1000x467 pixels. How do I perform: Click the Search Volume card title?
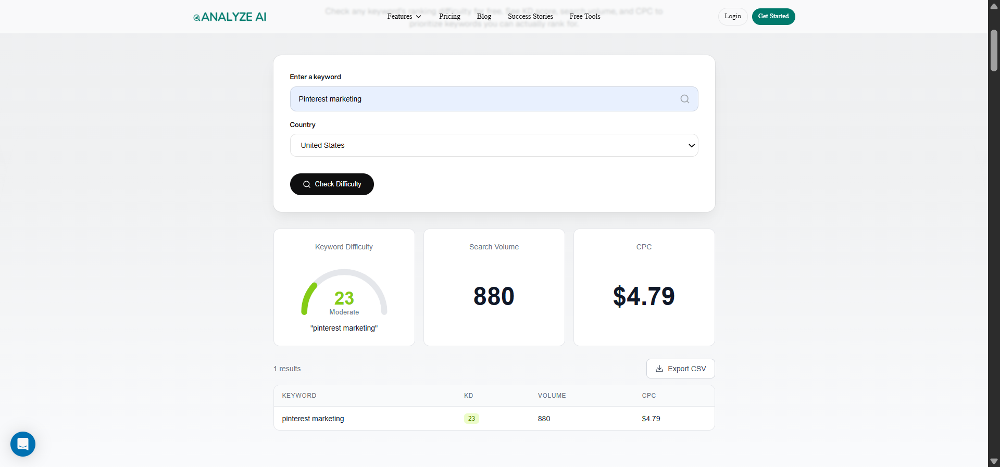click(494, 247)
